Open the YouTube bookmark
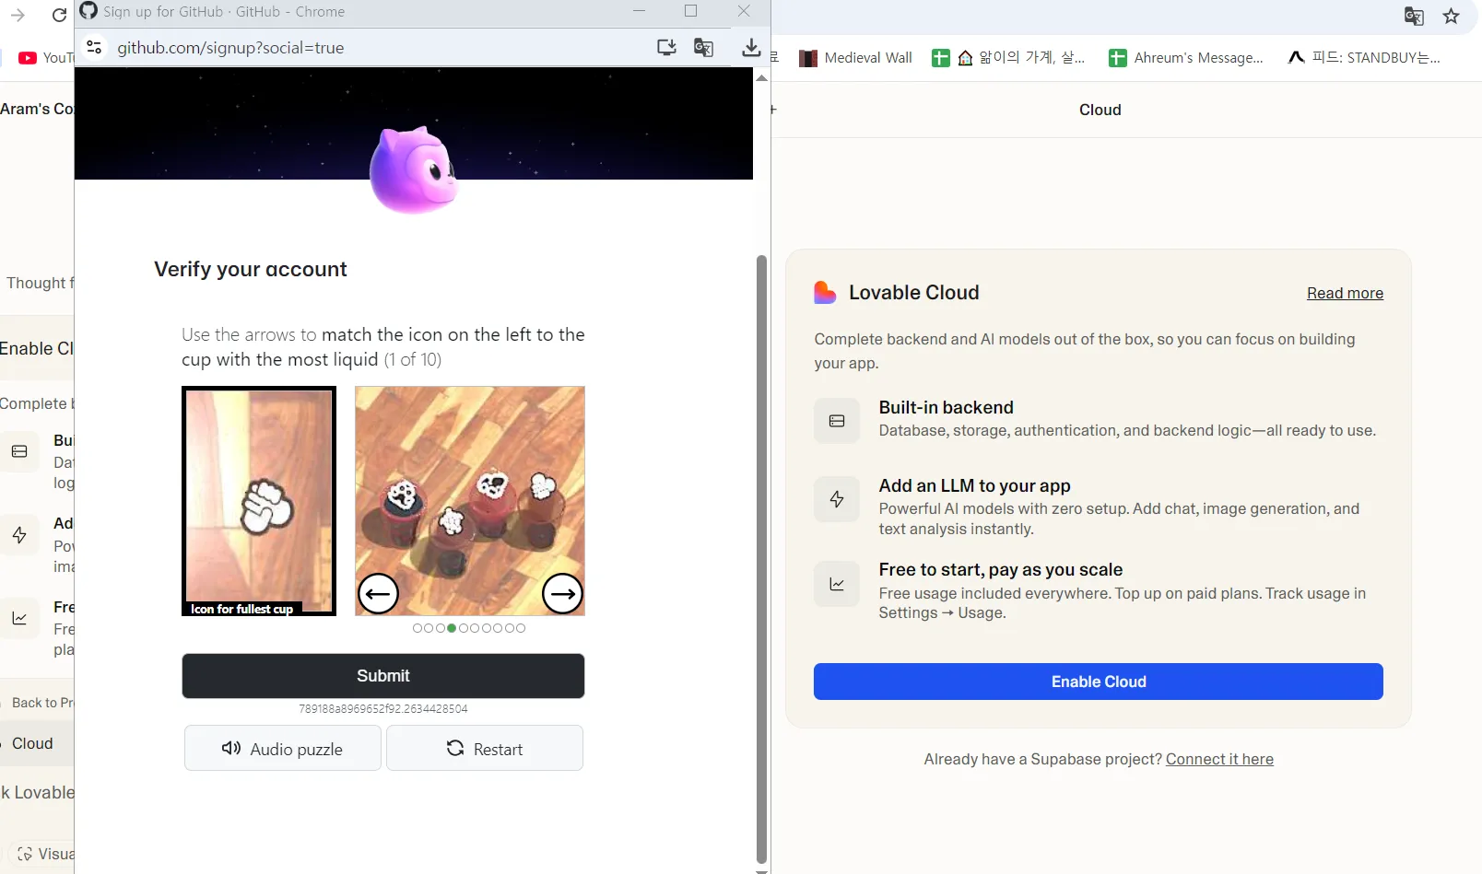Viewport: 1482px width, 874px height. (45, 57)
